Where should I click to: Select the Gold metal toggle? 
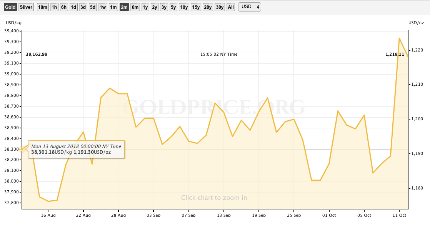pyautogui.click(x=10, y=7)
